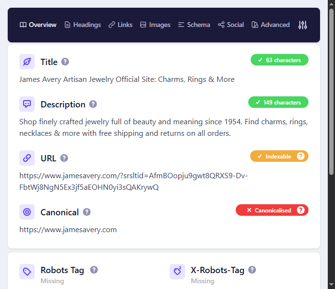
Task: Click the Canonical target icon
Action: [x=27, y=212]
